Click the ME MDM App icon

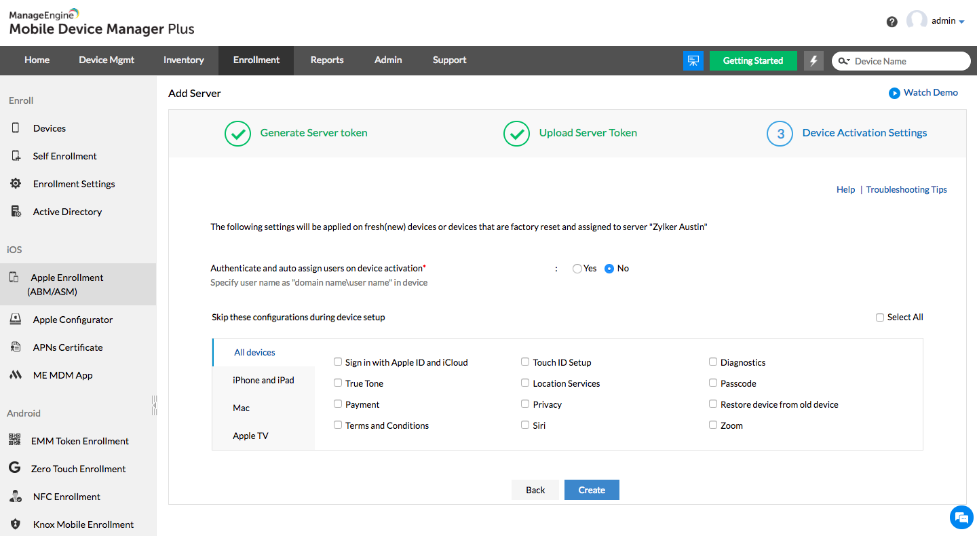(x=15, y=375)
